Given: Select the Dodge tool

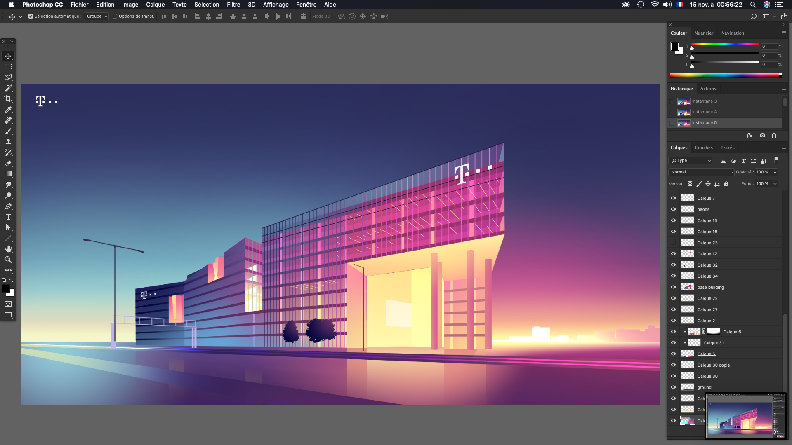Looking at the screenshot, I should click(8, 195).
